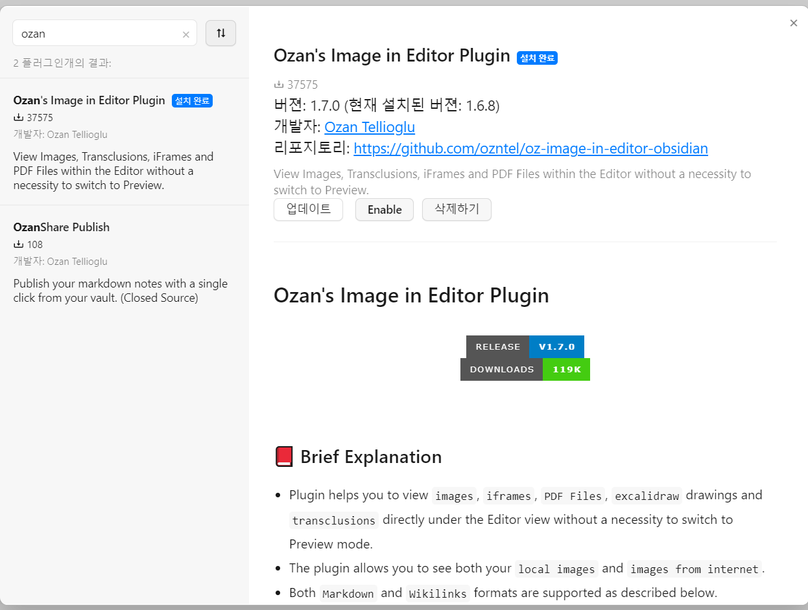The image size is (808, 610).
Task: Click the Enable button
Action: pos(385,209)
